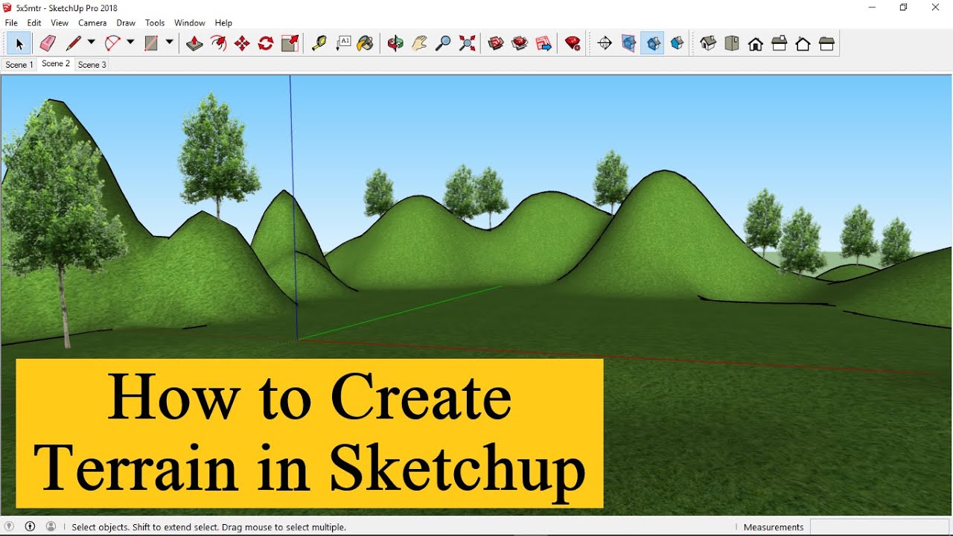Screen dimensions: 953x536
Task: Switch to Scene 3 tab
Action: click(x=92, y=65)
